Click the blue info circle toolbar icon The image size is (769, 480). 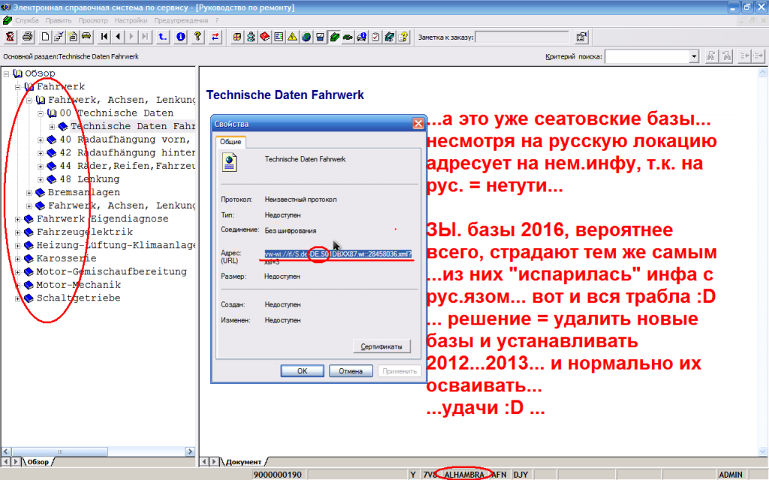click(180, 36)
